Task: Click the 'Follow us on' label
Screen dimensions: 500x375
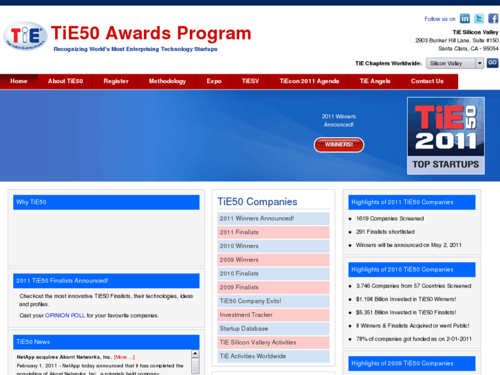Action: click(x=439, y=19)
